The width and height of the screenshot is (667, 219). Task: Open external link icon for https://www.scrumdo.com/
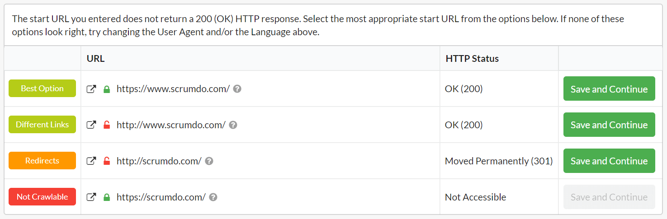point(91,89)
